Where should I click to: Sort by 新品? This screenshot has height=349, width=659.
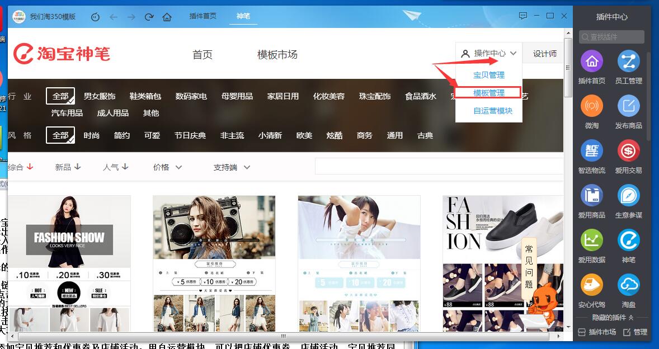click(x=68, y=167)
